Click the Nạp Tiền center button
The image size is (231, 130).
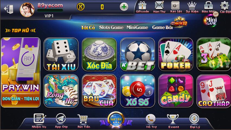pos(116,120)
